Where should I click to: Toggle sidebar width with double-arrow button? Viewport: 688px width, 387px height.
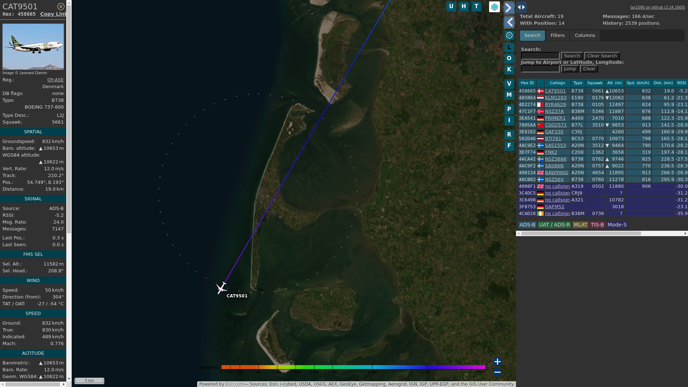click(x=521, y=7)
